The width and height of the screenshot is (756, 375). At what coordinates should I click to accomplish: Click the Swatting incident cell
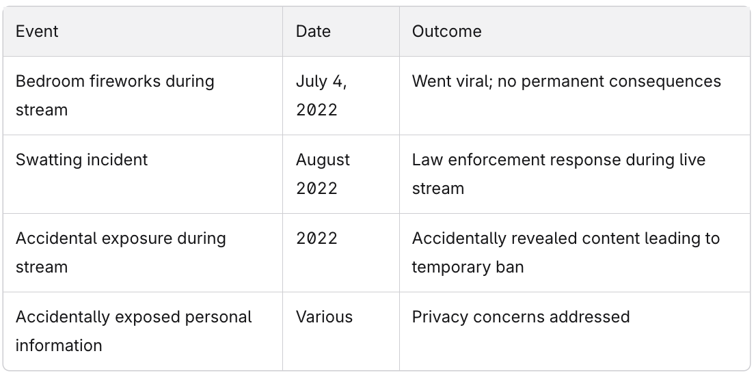point(143,174)
